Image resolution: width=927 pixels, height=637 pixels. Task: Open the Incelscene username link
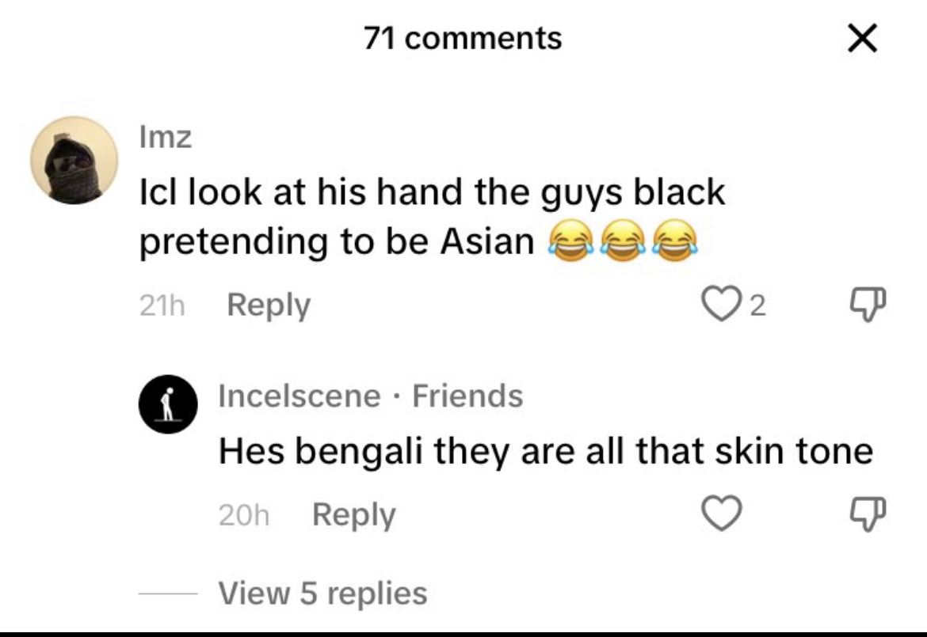point(299,396)
